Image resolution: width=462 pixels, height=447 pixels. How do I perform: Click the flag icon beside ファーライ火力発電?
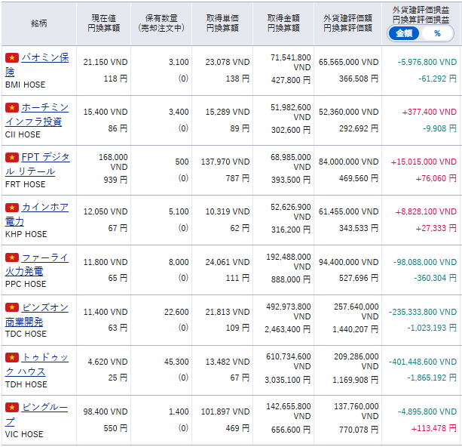tap(11, 258)
